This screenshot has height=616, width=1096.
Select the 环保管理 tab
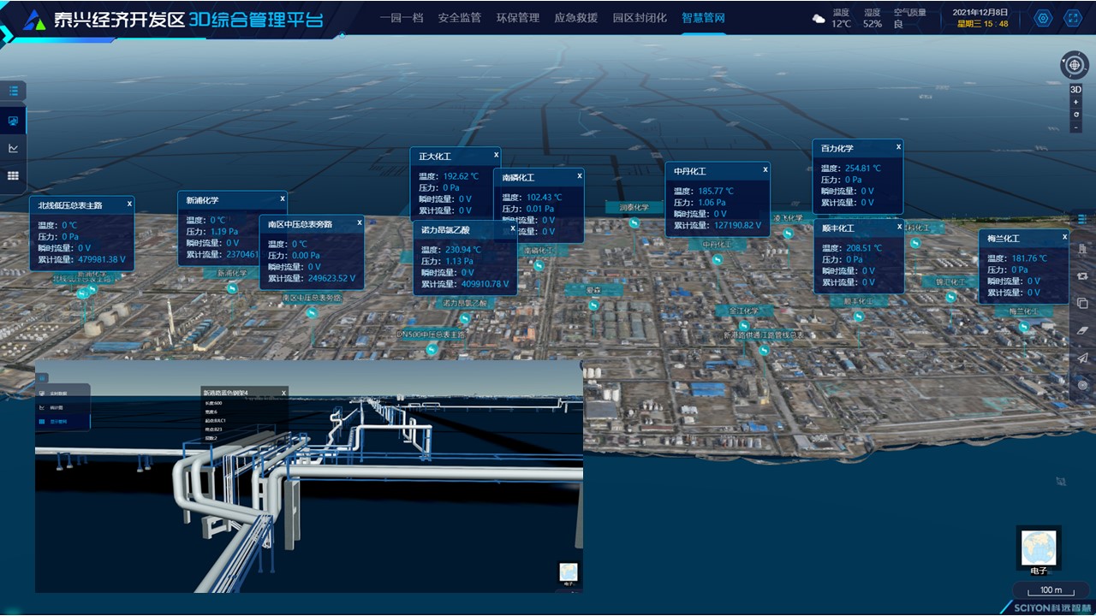tap(517, 18)
